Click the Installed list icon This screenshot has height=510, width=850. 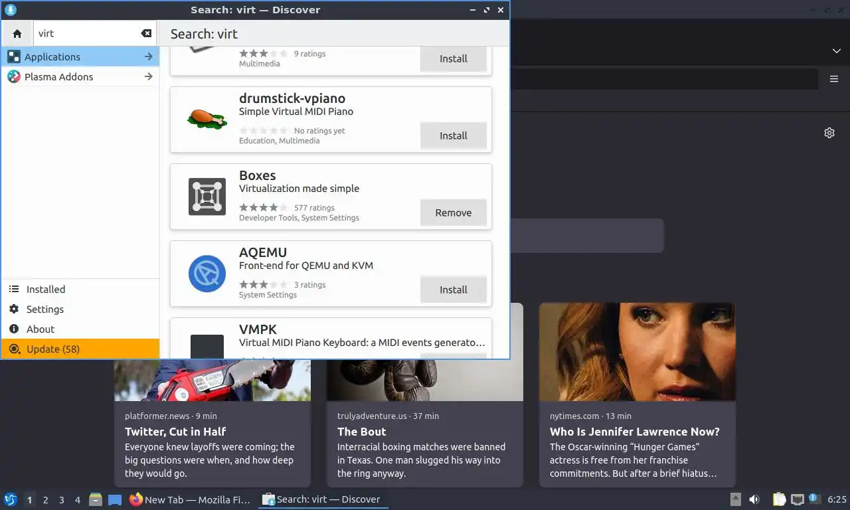coord(13,289)
